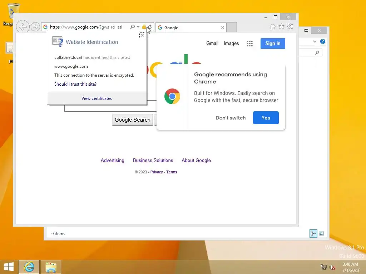The height and width of the screenshot is (274, 366).
Task: Close the Google tab
Action: [222, 27]
